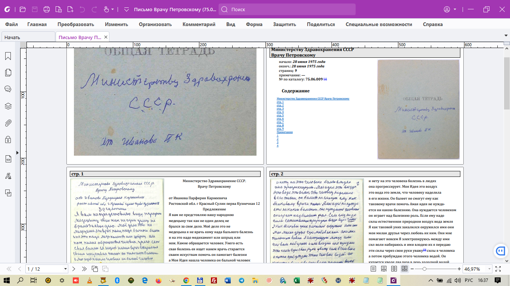This screenshot has height=286, width=510.
Task: Show the Comments panel in sidebar
Action: 8,89
